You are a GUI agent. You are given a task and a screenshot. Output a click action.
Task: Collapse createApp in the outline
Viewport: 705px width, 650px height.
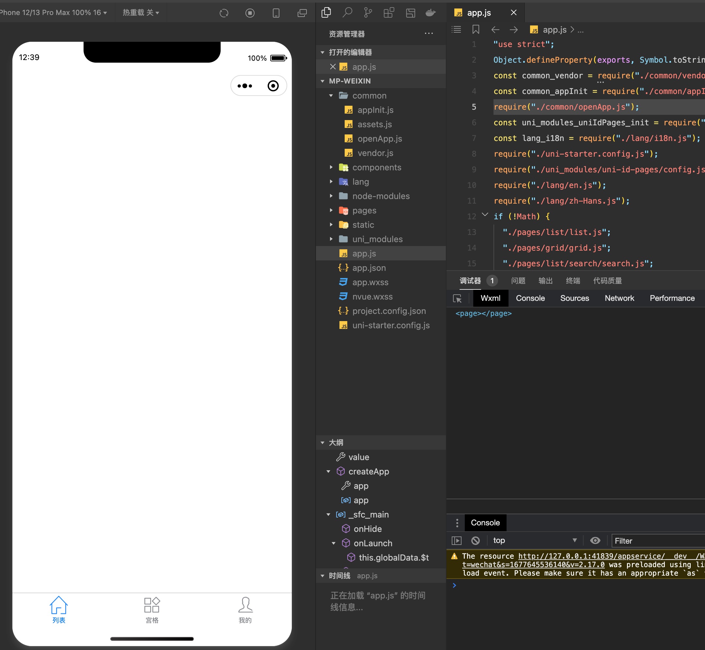coord(328,471)
